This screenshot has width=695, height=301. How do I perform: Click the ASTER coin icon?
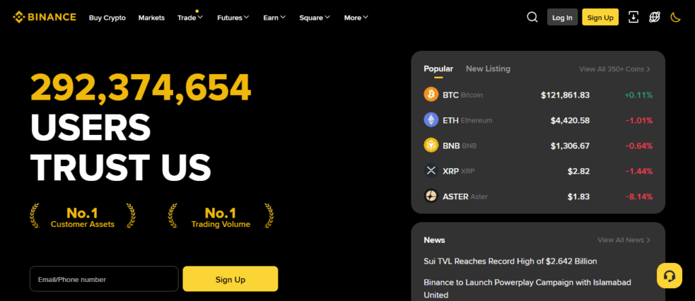(x=431, y=196)
